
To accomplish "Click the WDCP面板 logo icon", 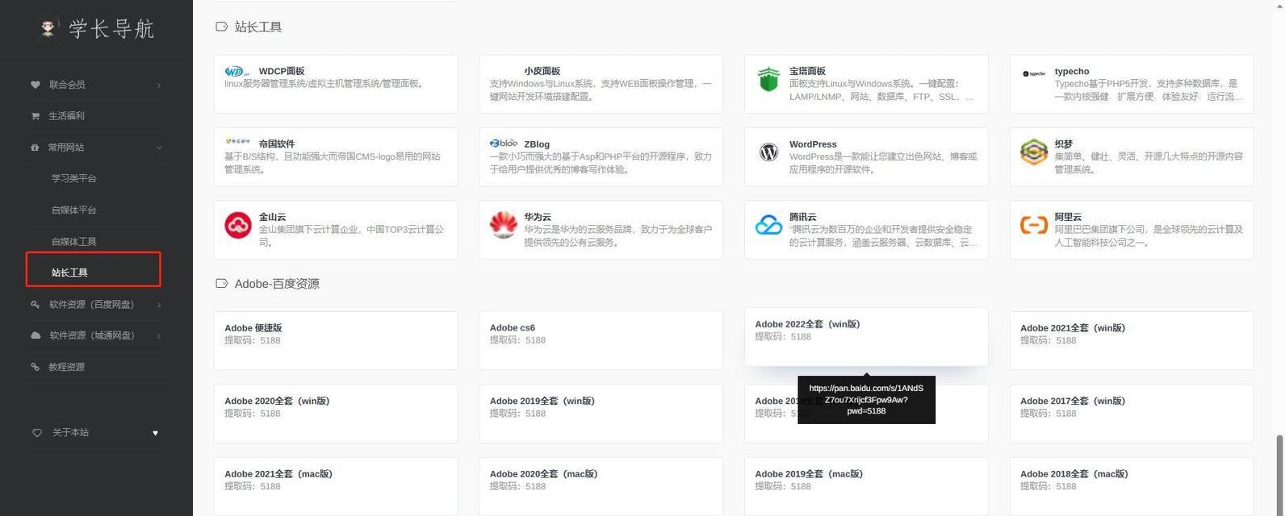I will (x=237, y=72).
